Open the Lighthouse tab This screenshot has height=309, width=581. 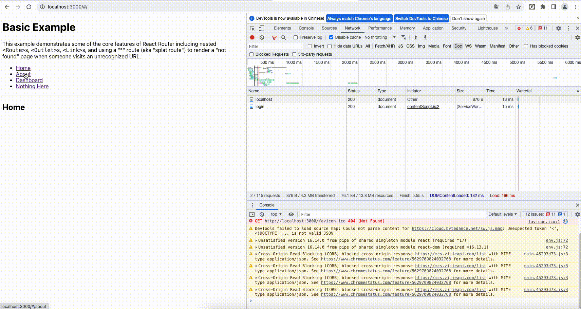click(488, 28)
